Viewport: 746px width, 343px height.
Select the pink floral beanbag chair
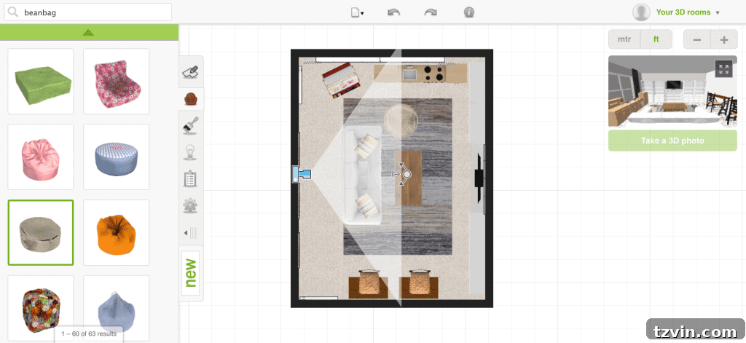click(x=117, y=82)
